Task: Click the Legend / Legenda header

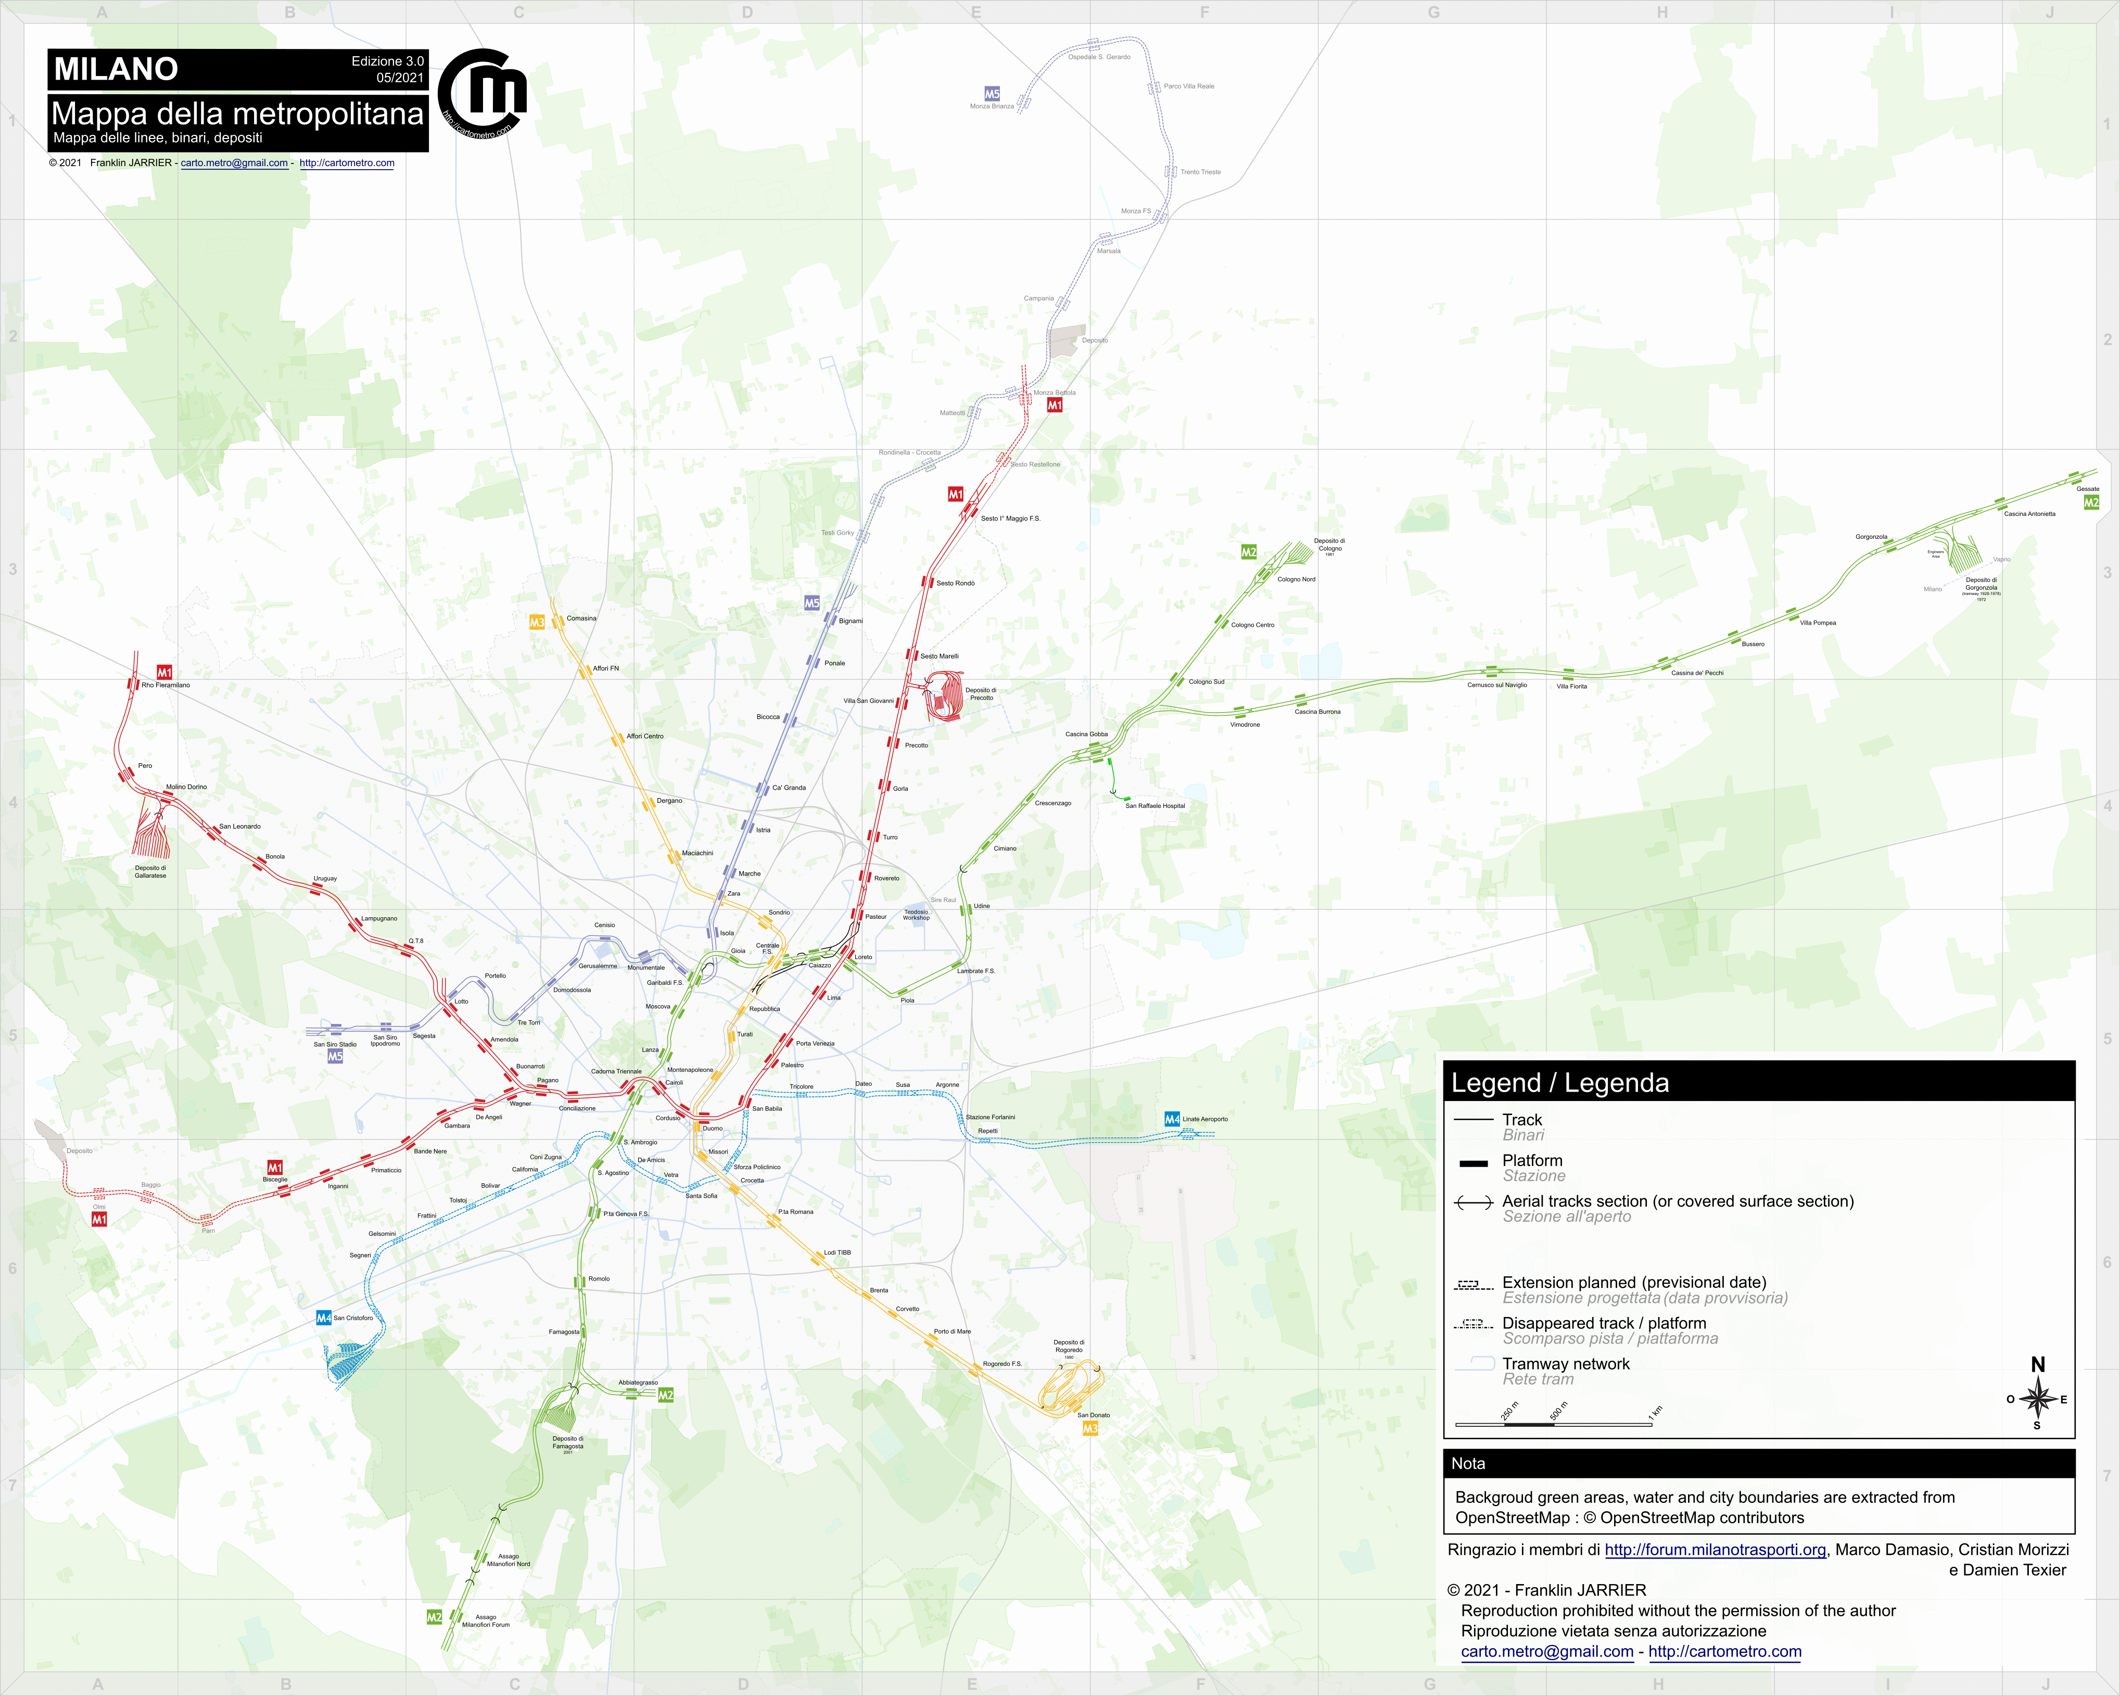Action: pyautogui.click(x=1759, y=1082)
